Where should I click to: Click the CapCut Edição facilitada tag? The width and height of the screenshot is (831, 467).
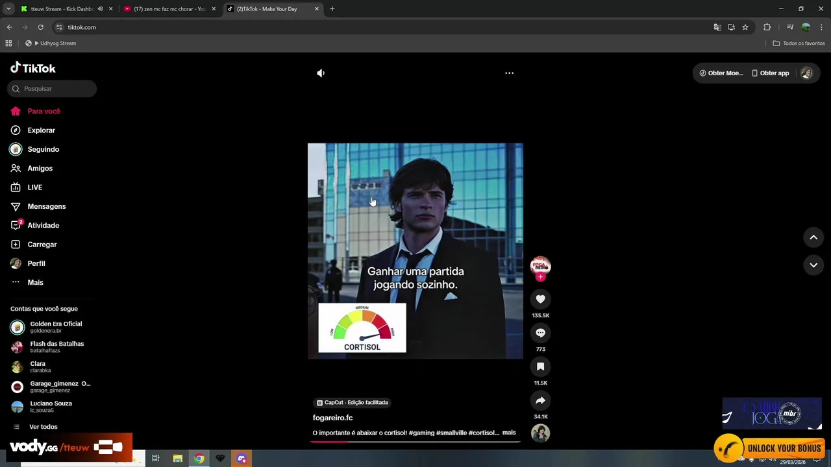click(352, 403)
